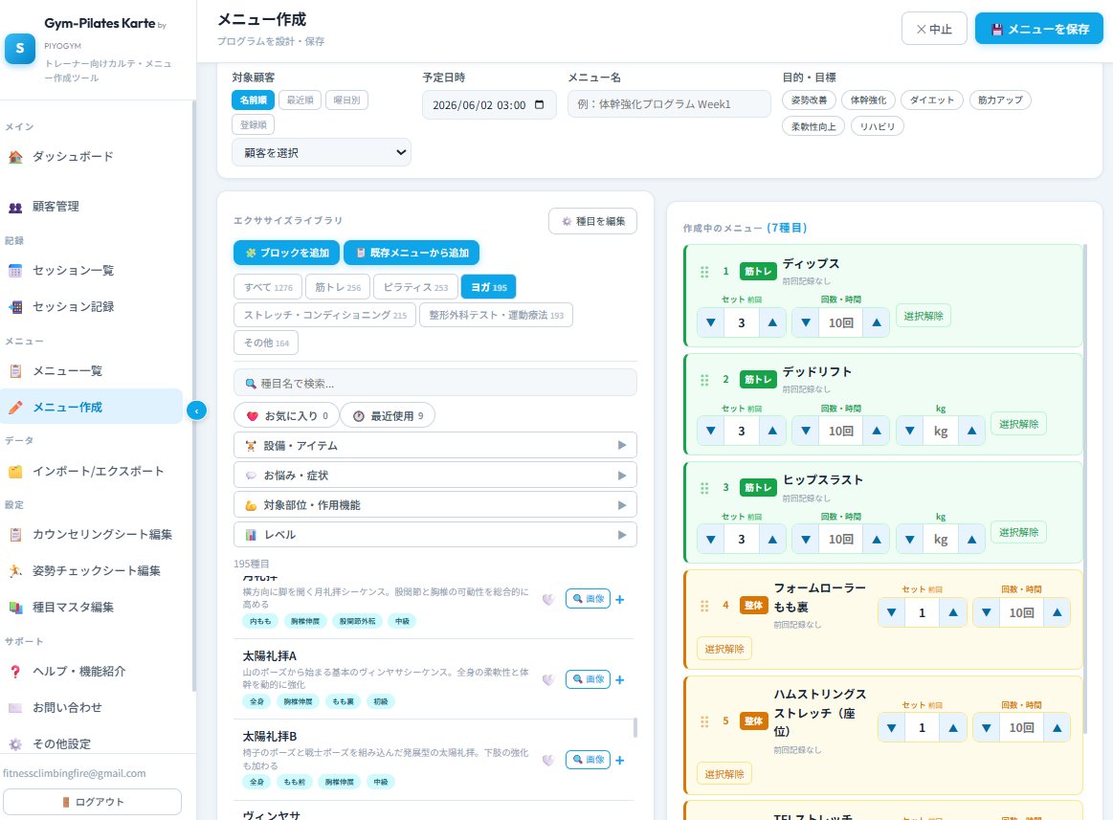Expand the 設備・アイテム filter

(x=435, y=446)
